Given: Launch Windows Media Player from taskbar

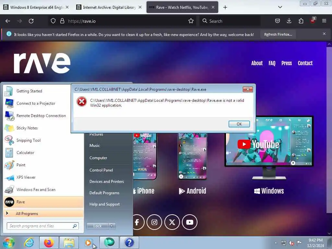Looking at the screenshot, I should pos(88,243).
